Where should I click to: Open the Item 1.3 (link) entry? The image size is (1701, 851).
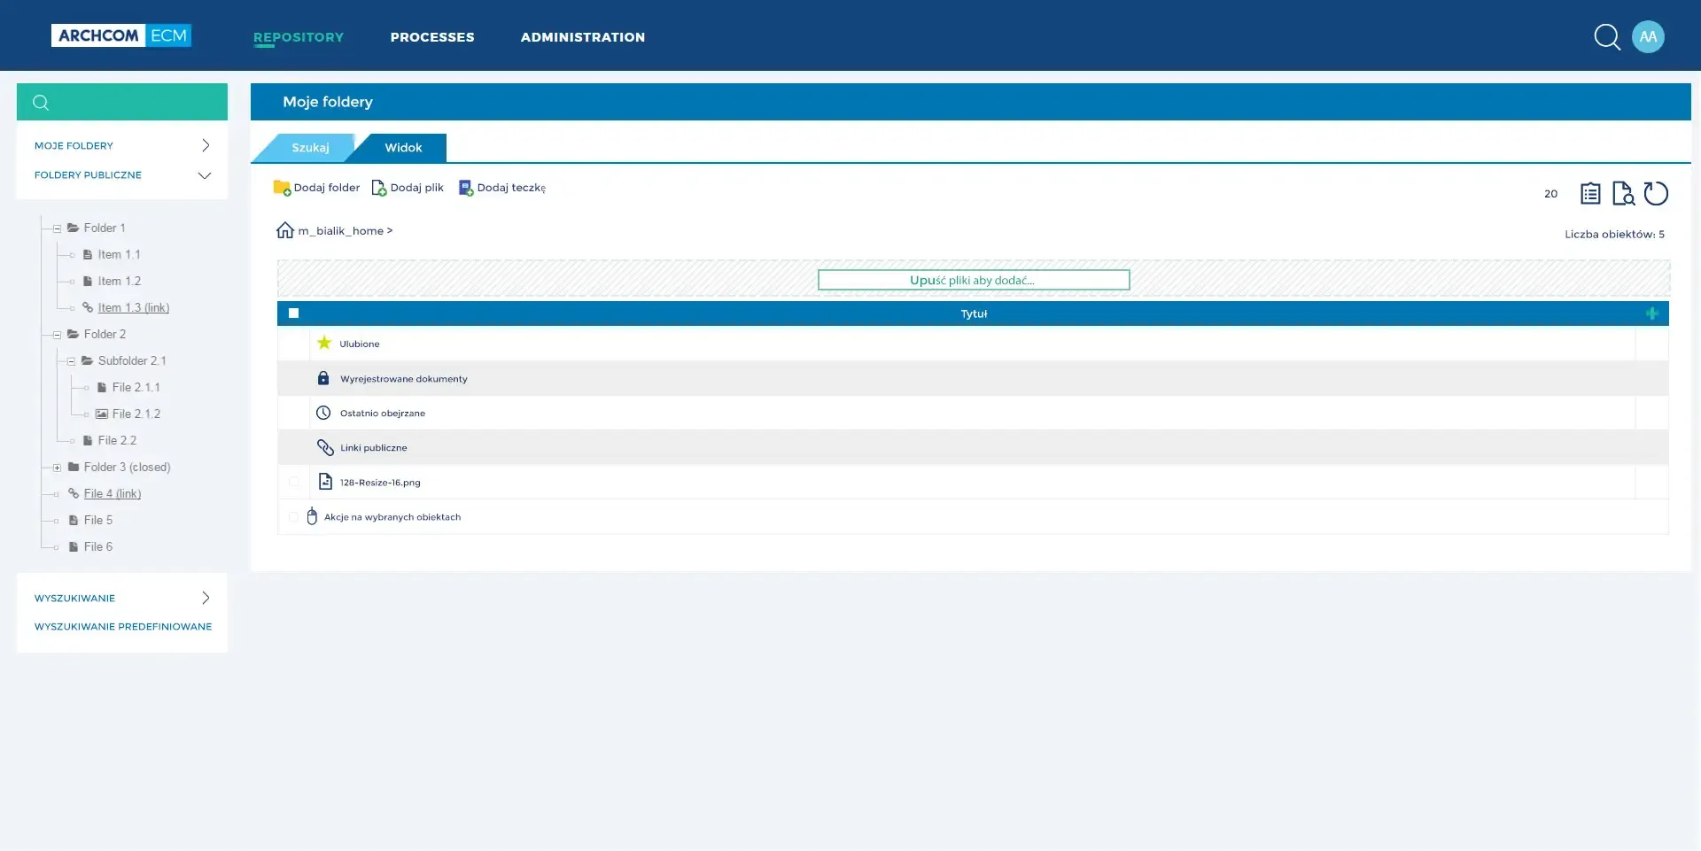tap(134, 307)
